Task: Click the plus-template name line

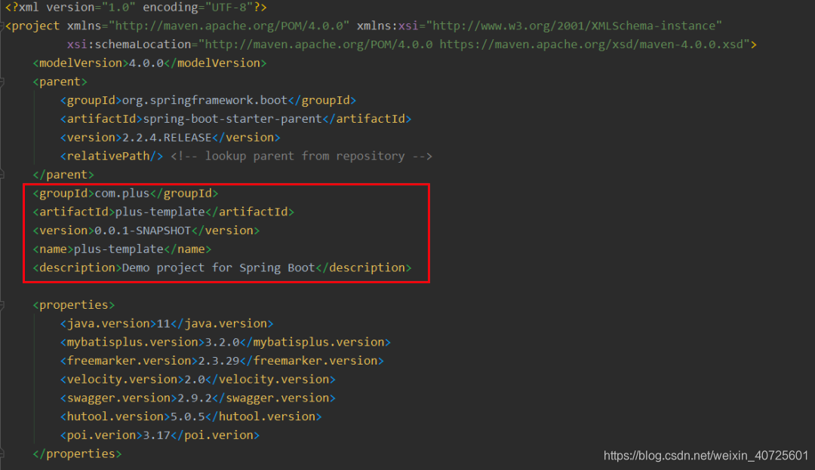Action: (x=121, y=249)
